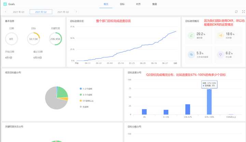
Task: Go to the next quarter with the right arrow
Action: tap(76, 12)
